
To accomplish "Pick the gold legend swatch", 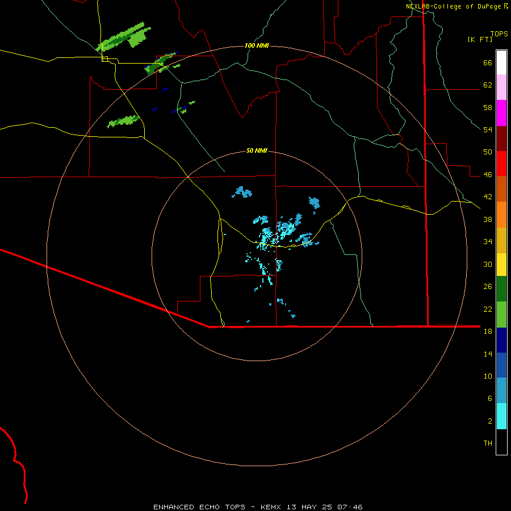I will tap(501, 240).
